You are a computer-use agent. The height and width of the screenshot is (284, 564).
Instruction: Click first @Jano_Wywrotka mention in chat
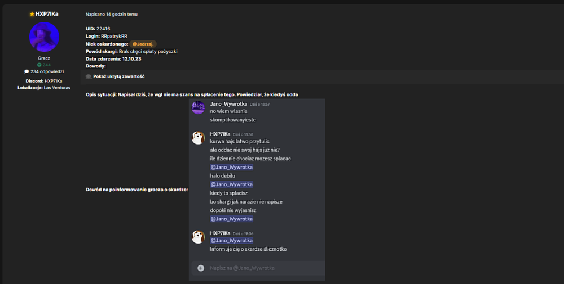232,167
